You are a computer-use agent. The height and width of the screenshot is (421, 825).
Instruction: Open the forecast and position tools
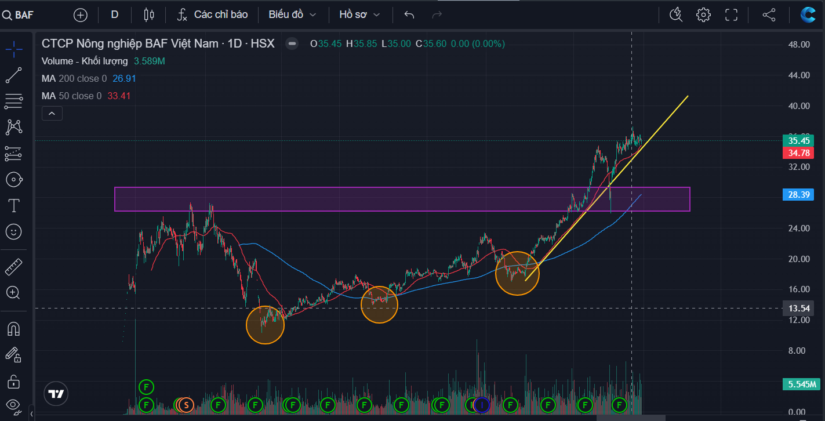coord(14,153)
